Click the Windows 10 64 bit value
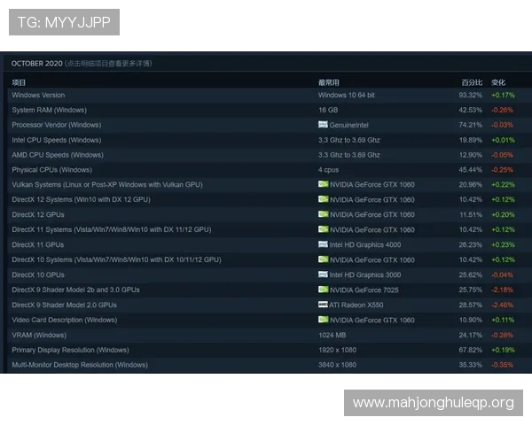532x425 pixels. 347,96
